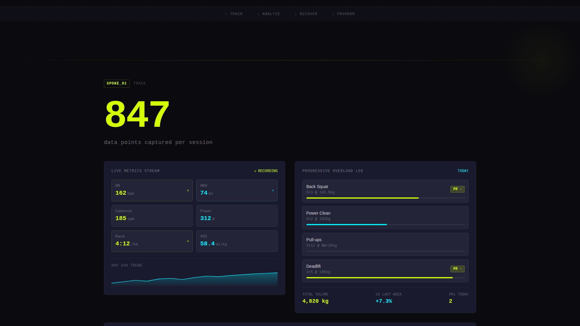The image size is (580, 326).
Task: Click the '3×5 @ 185kg' detail text
Action: point(318,272)
